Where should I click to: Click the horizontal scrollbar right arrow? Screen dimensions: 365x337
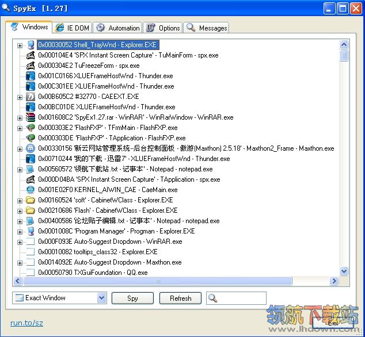[334, 281]
